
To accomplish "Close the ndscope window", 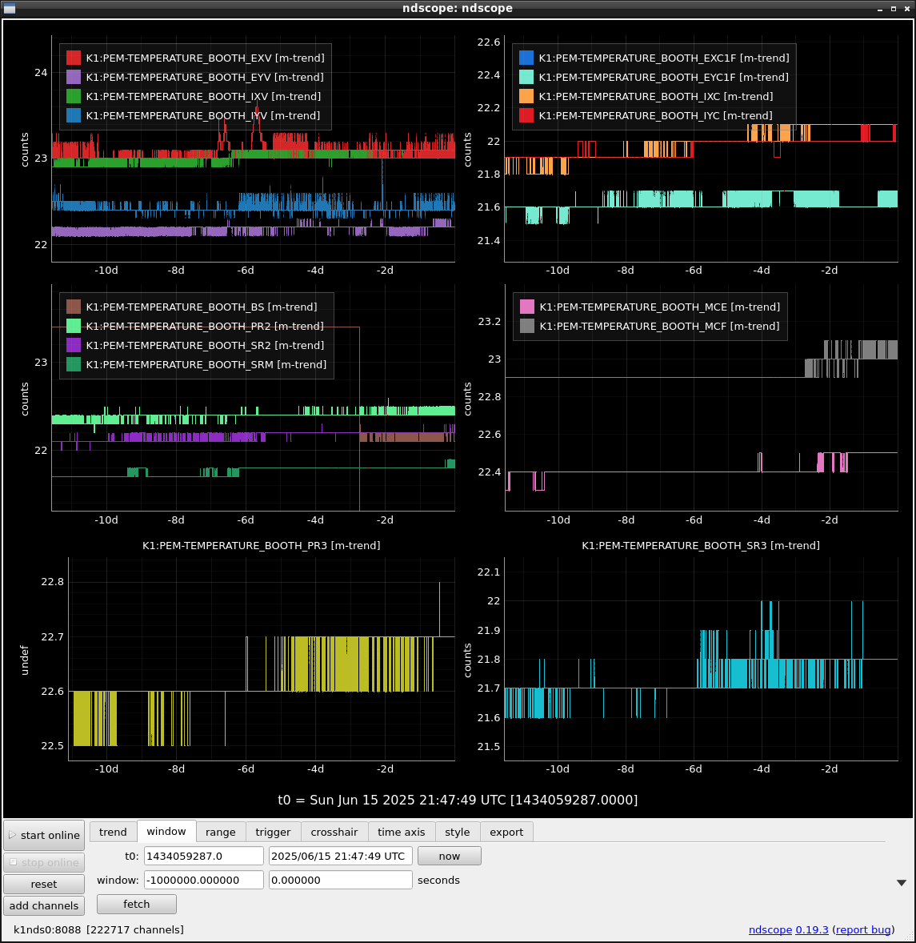I will [x=907, y=9].
